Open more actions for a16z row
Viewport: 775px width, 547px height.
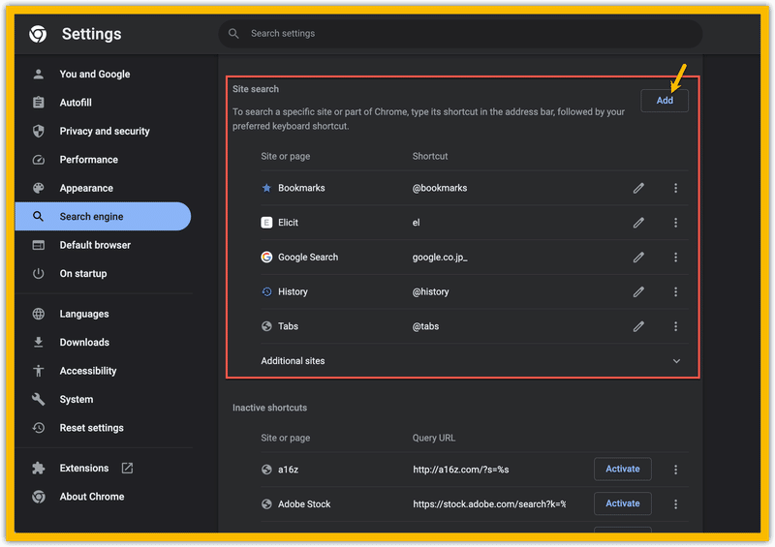[x=675, y=470]
